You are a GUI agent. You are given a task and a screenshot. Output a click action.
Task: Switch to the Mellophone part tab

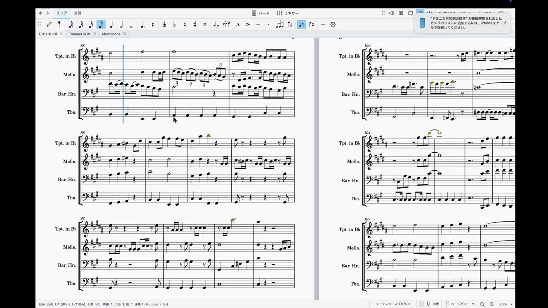coord(111,34)
